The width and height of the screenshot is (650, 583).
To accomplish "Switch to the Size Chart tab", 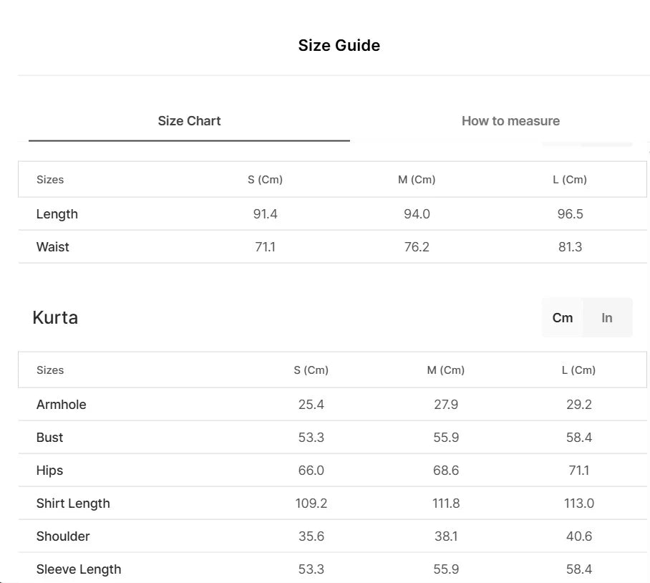I will point(189,121).
